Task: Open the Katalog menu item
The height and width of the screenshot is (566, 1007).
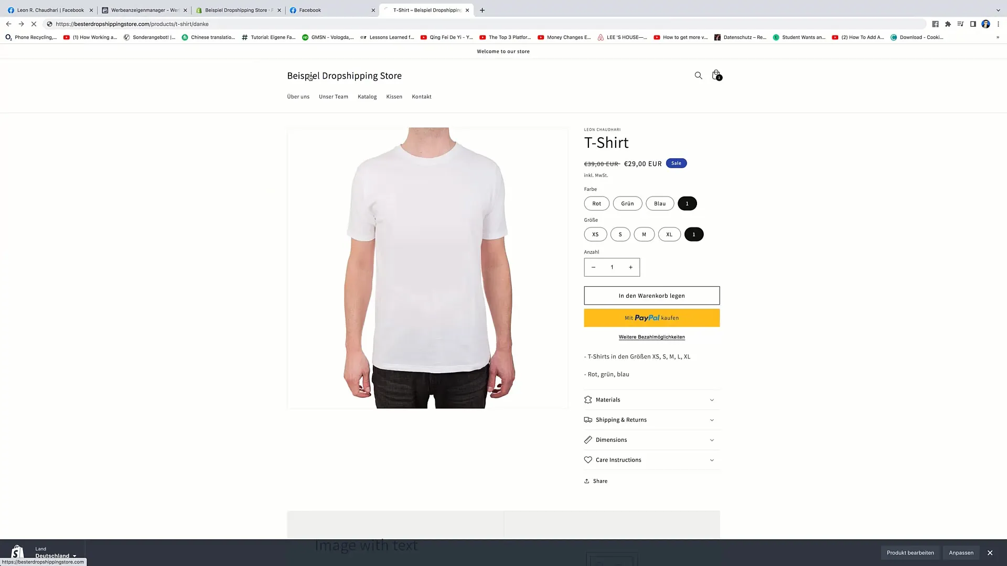Action: pyautogui.click(x=367, y=96)
